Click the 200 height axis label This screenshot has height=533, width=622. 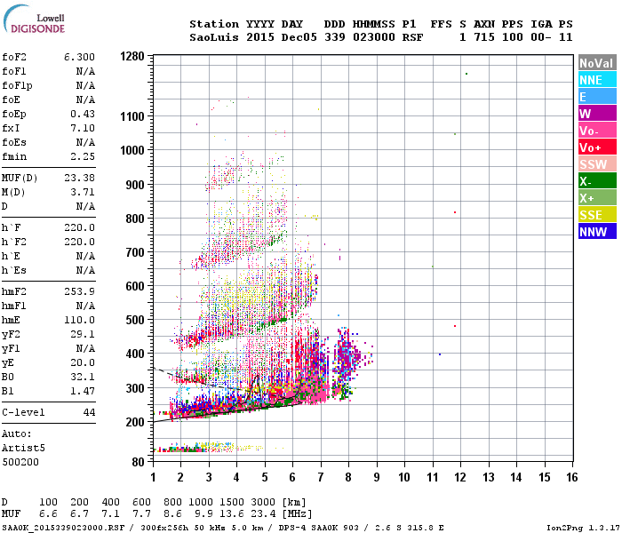point(135,422)
